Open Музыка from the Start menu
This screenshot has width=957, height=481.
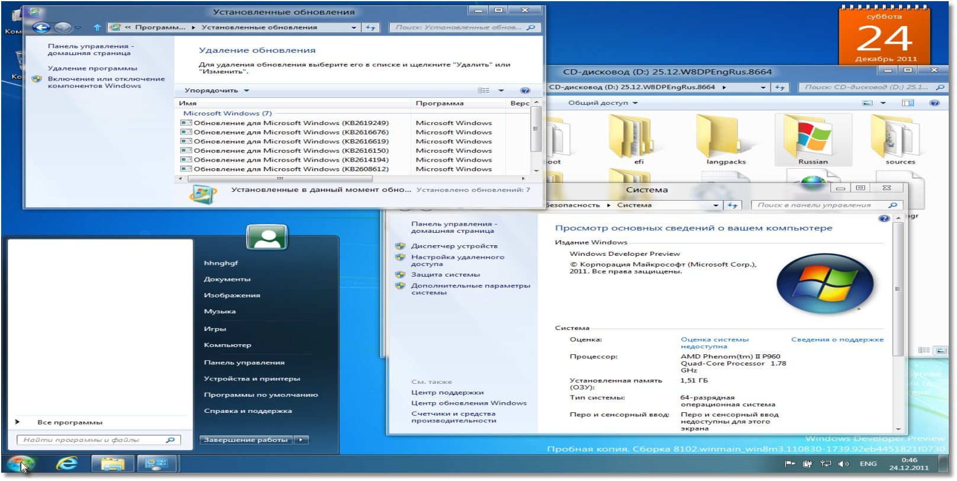220,311
